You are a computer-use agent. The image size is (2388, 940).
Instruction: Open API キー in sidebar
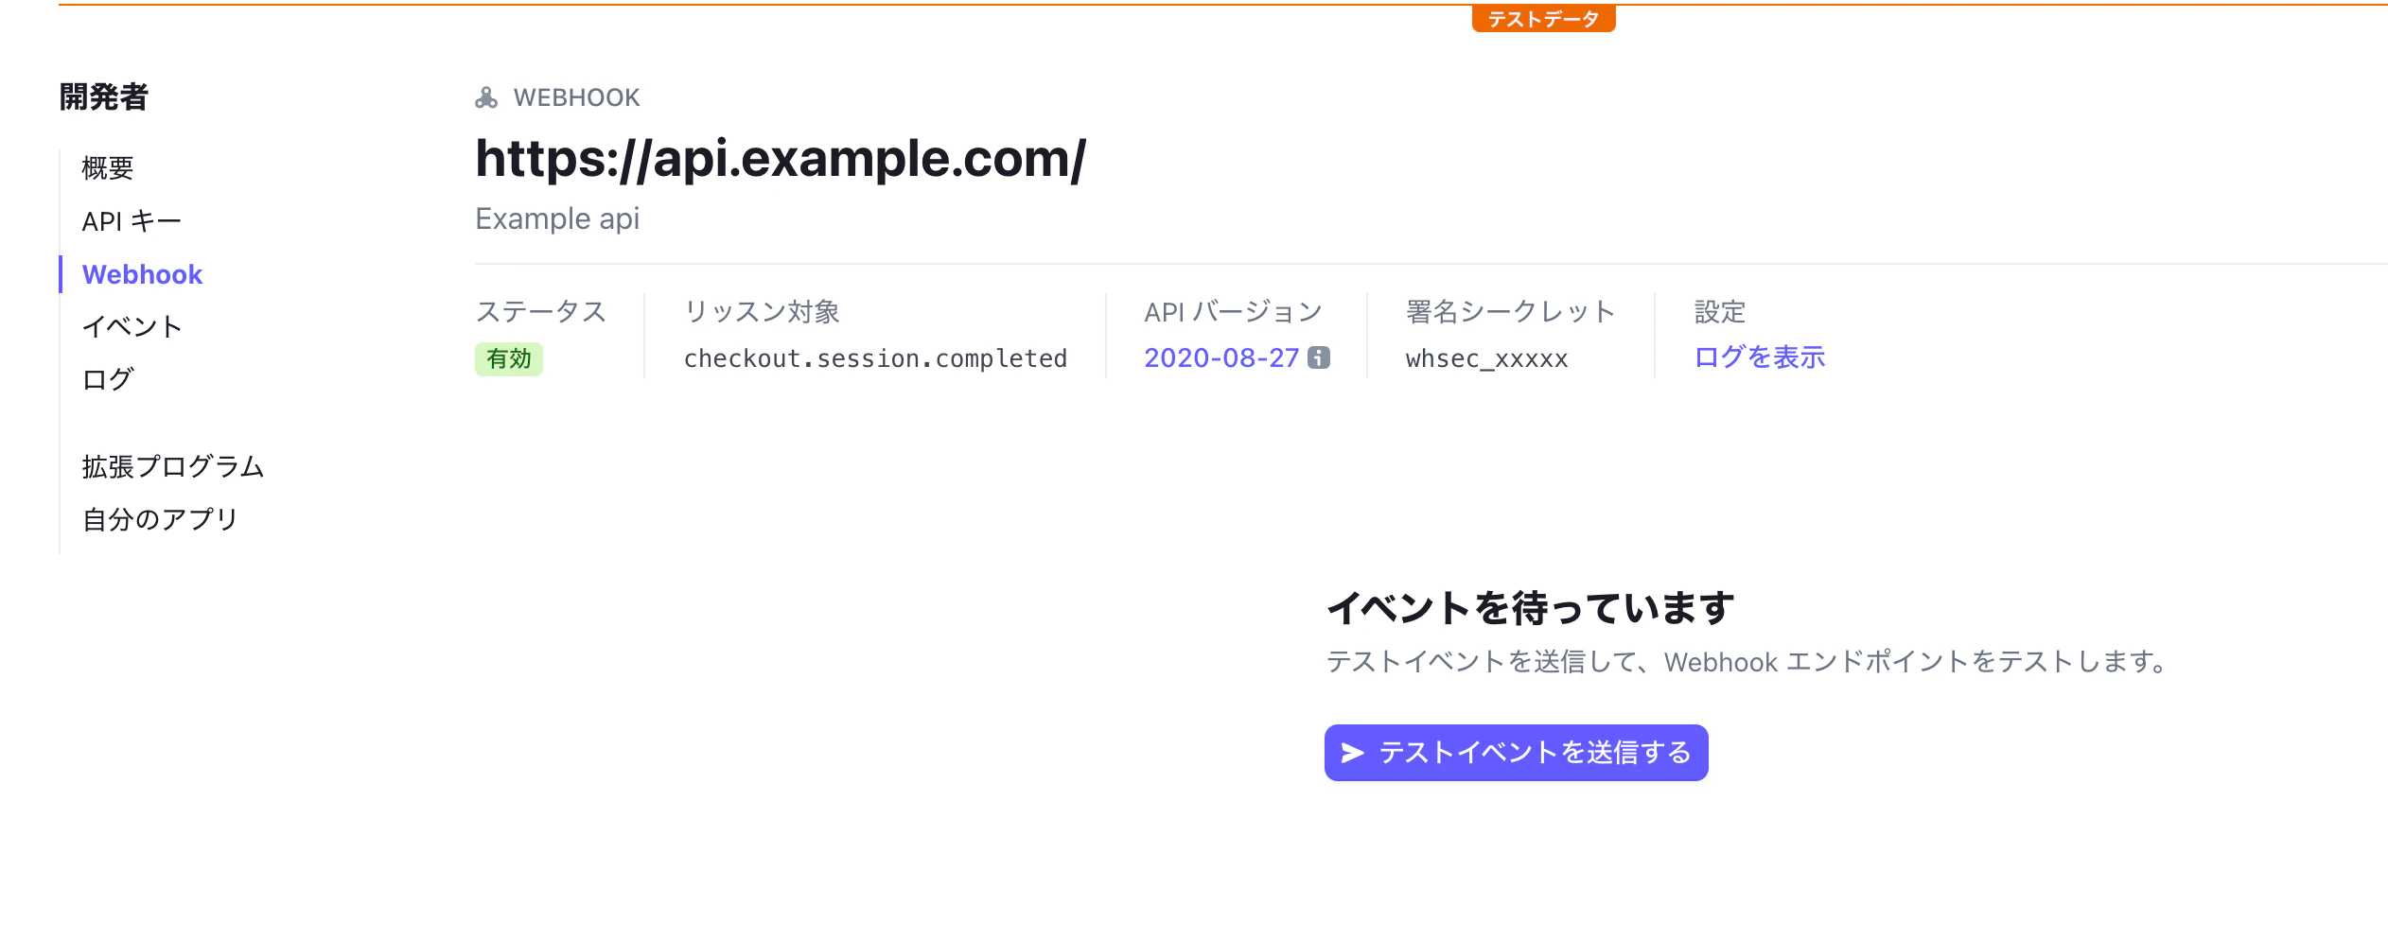point(132,221)
